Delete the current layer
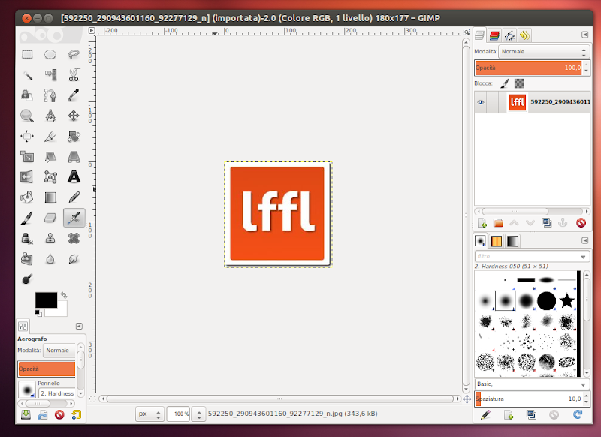This screenshot has height=437, width=601. pos(581,223)
